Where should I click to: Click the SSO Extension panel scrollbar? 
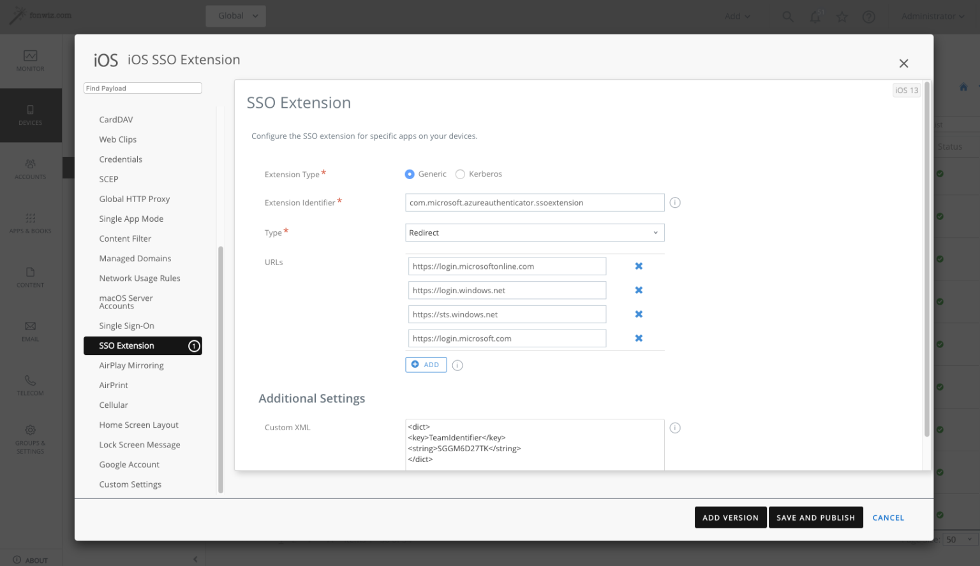926,259
